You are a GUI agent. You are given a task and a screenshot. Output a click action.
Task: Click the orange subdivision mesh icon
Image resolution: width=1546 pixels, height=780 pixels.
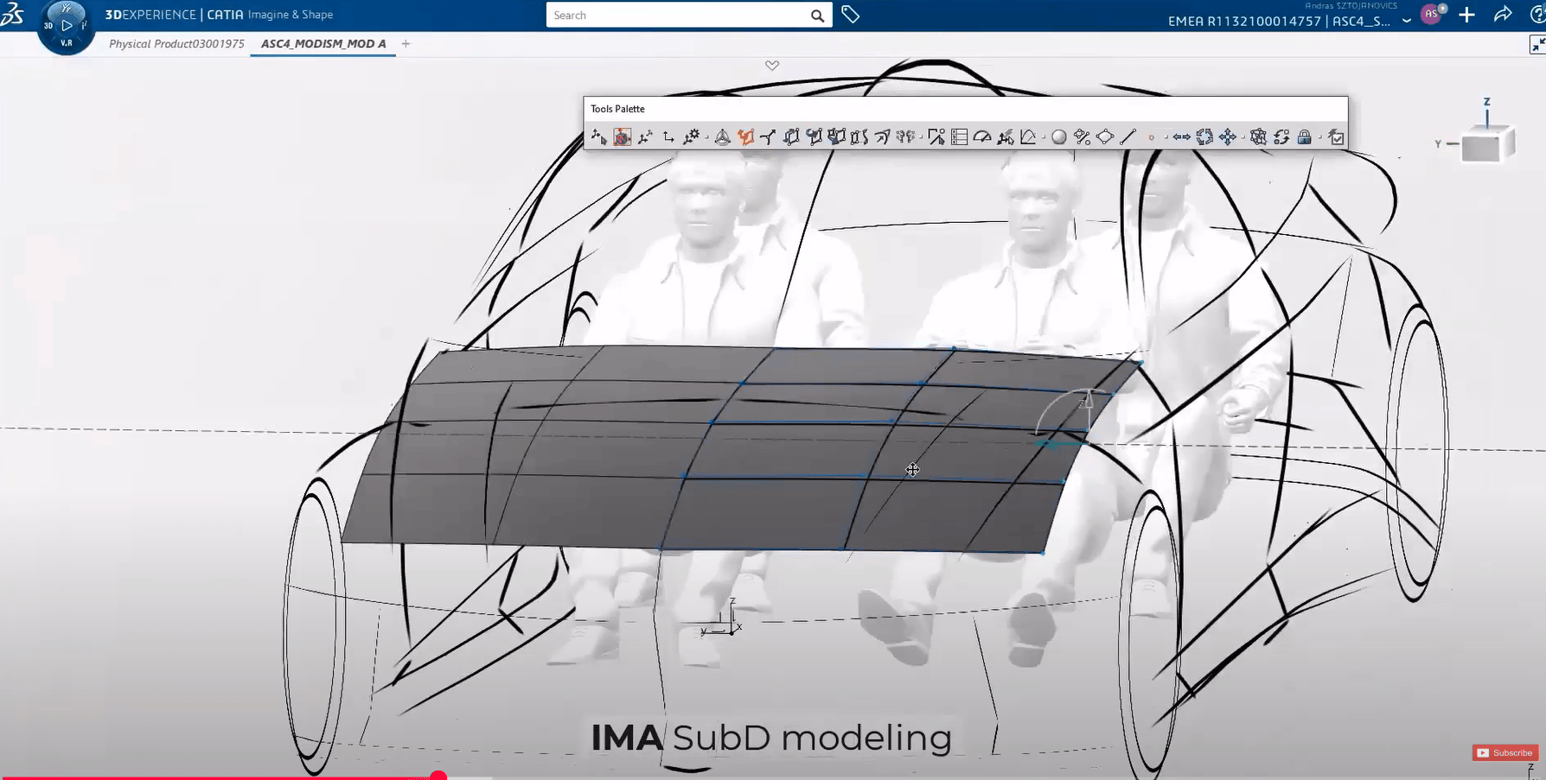point(745,136)
